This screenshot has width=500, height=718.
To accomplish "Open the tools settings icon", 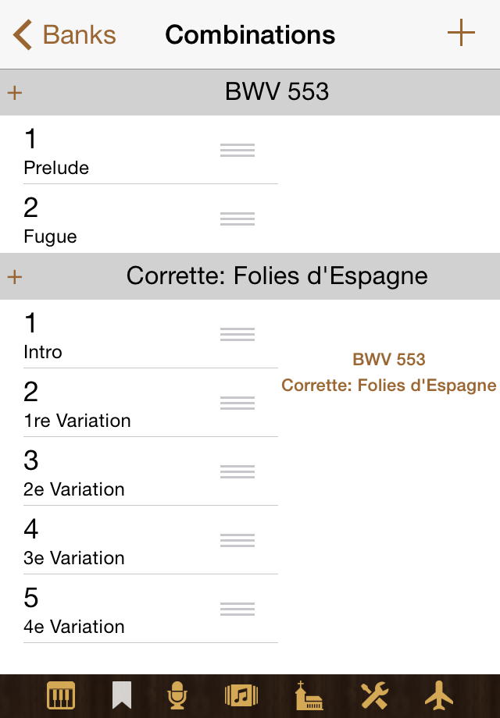I will coord(374,695).
